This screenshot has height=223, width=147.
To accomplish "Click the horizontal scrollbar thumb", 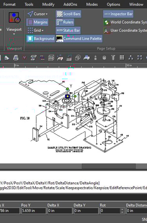I will coord(109,166).
